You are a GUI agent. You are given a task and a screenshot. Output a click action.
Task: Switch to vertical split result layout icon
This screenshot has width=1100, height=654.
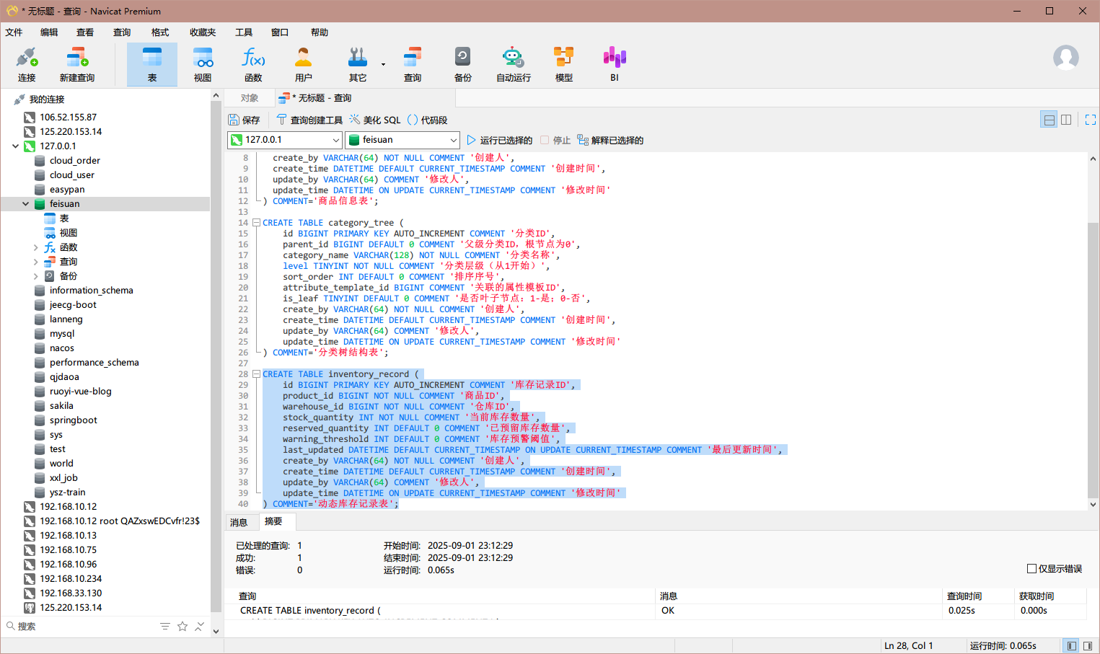(x=1066, y=120)
